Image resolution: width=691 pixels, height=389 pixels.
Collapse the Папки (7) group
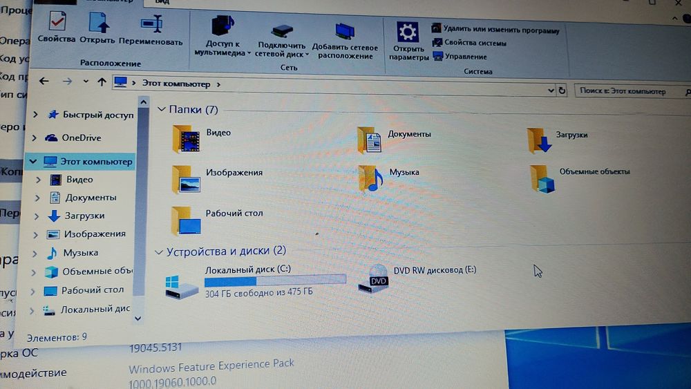161,108
